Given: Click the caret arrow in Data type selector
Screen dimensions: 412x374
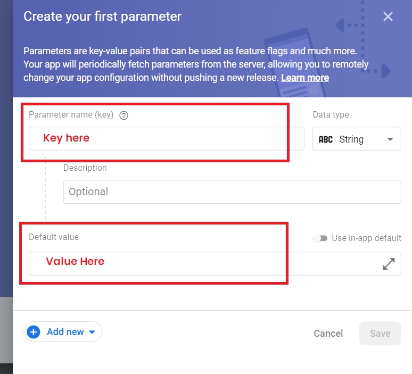Looking at the screenshot, I should click(x=390, y=139).
